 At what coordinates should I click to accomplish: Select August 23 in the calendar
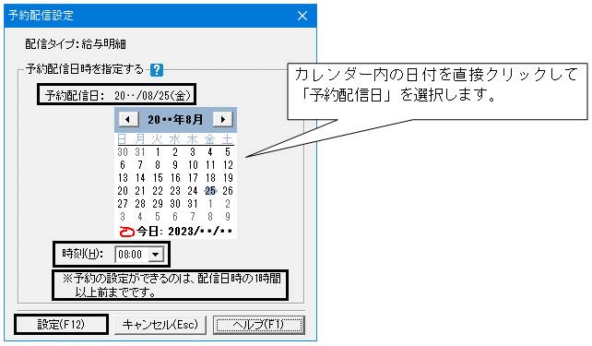tap(175, 191)
